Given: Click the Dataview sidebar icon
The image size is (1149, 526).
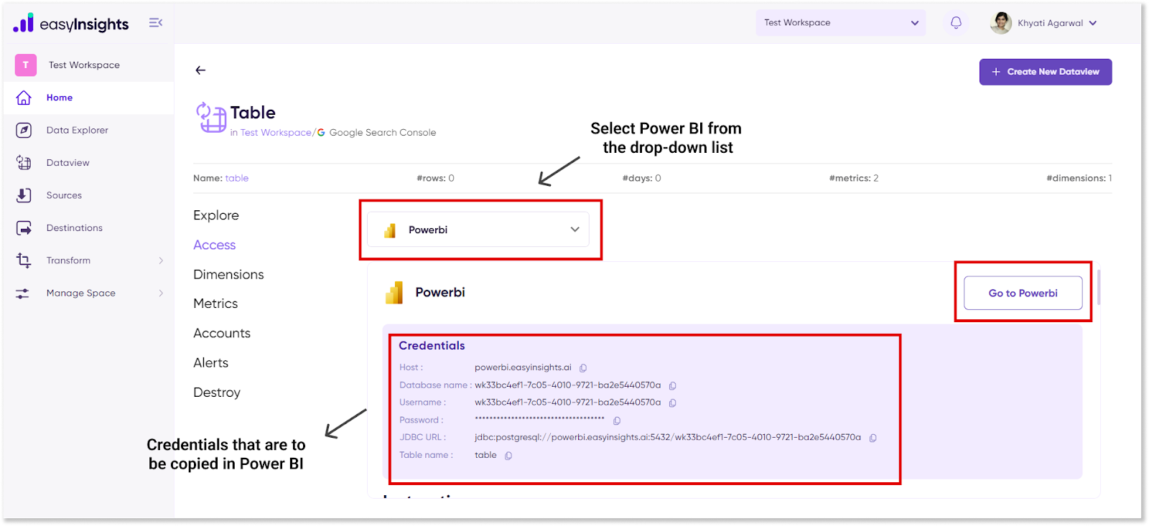Looking at the screenshot, I should (24, 163).
